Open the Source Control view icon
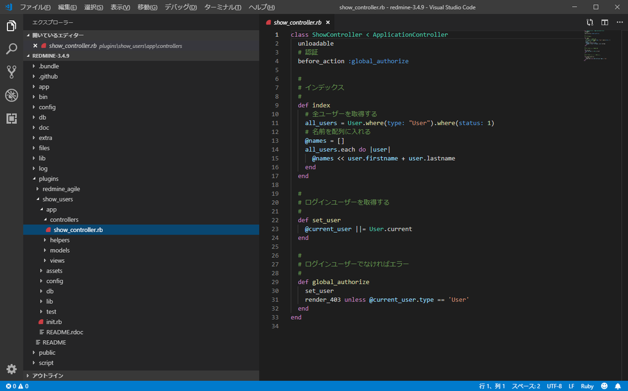628x391 pixels. point(11,72)
